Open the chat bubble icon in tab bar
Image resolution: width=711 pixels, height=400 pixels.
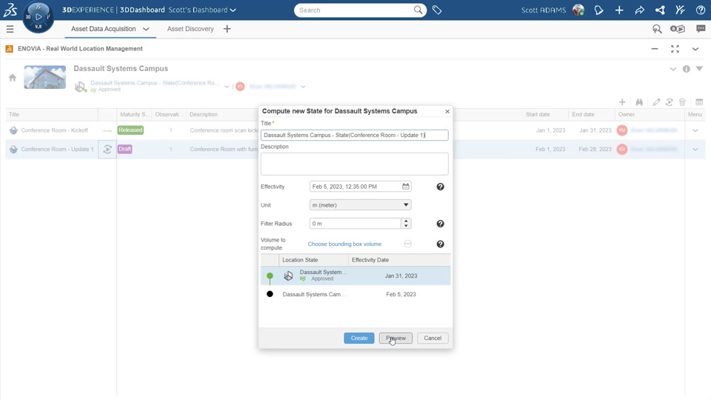701,29
